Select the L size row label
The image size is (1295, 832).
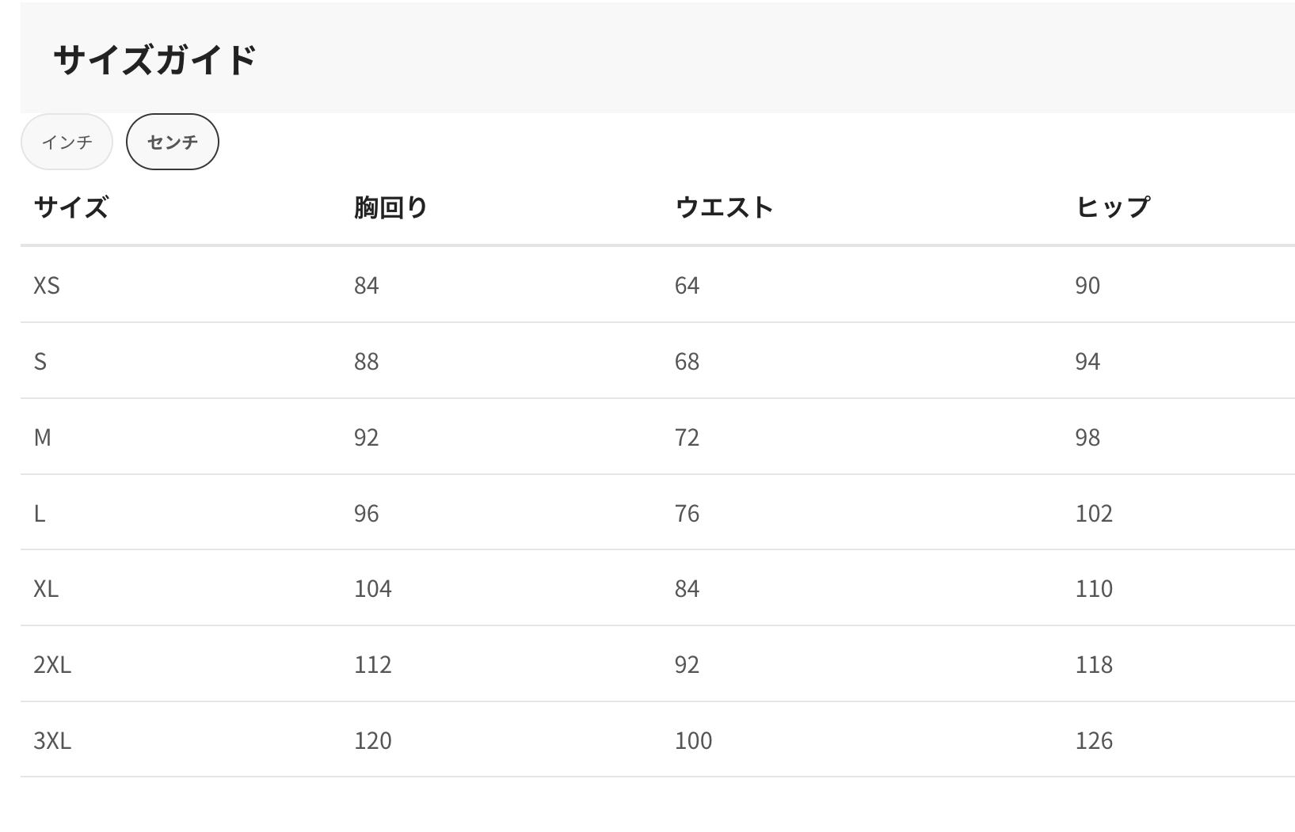tap(40, 513)
